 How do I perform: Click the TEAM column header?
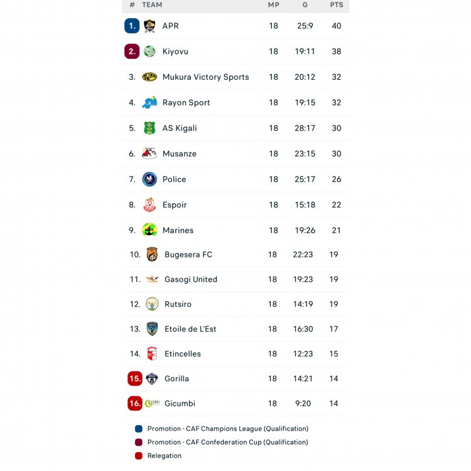click(x=152, y=5)
